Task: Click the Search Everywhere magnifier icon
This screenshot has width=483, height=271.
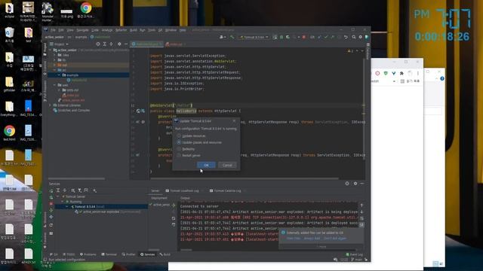Action: click(354, 37)
